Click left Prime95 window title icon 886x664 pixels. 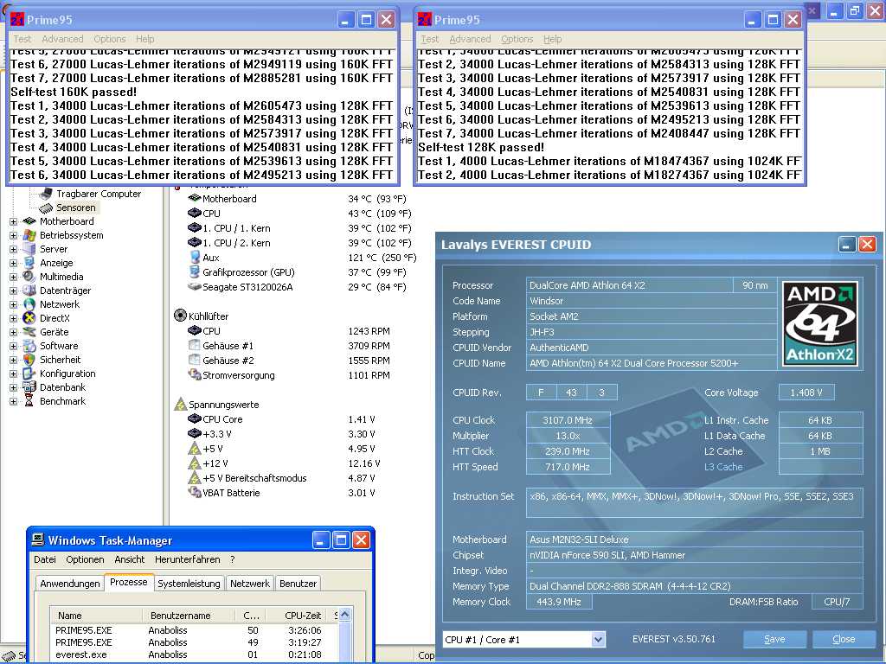click(17, 20)
